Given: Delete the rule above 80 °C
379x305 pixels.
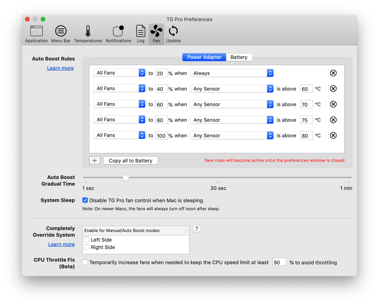Looking at the screenshot, I should click(x=333, y=135).
